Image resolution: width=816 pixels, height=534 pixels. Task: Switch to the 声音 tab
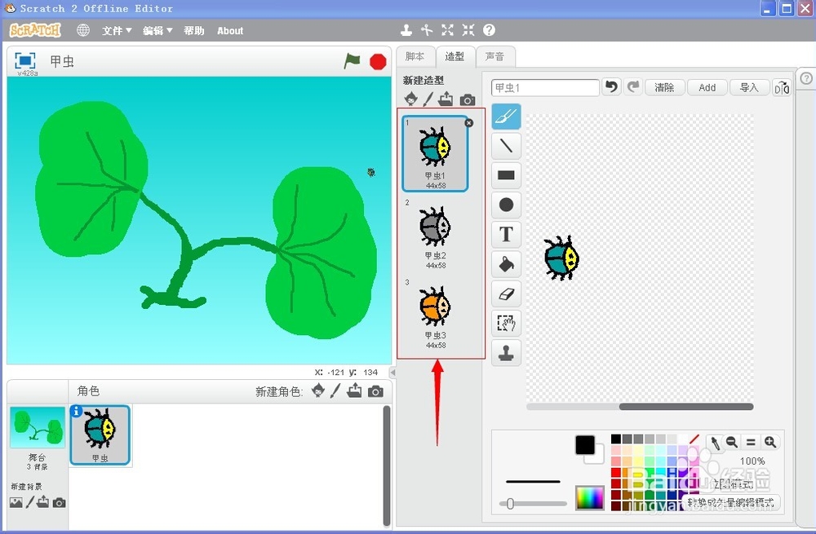[x=495, y=56]
